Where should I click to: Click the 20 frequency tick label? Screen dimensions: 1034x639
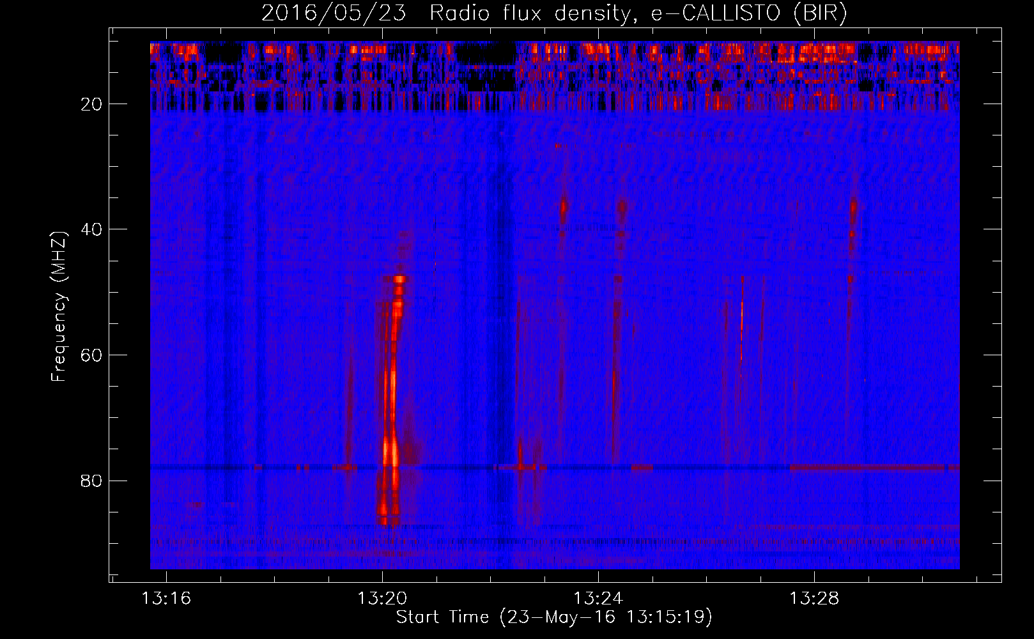coord(92,104)
